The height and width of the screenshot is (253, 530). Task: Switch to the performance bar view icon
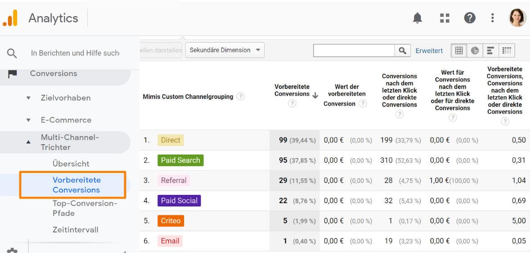point(490,51)
